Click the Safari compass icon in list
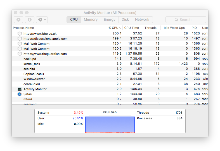 [x=20, y=94]
